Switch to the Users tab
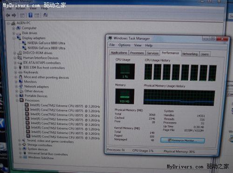The image size is (233, 173). click(205, 54)
